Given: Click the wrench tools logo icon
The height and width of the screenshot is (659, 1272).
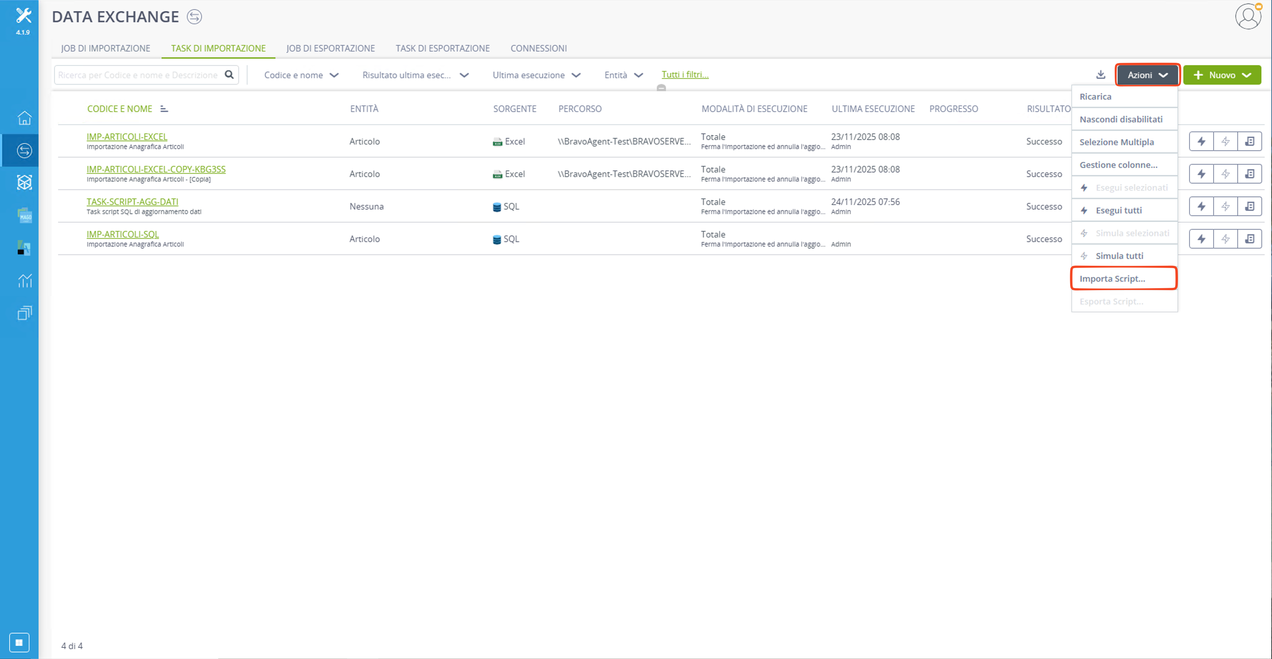Looking at the screenshot, I should point(23,15).
